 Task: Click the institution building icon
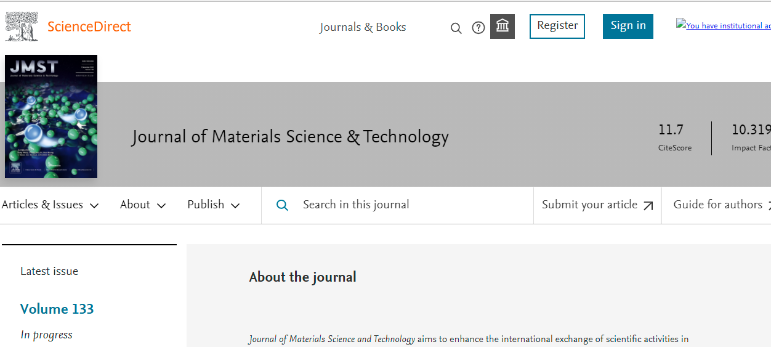[x=503, y=27]
